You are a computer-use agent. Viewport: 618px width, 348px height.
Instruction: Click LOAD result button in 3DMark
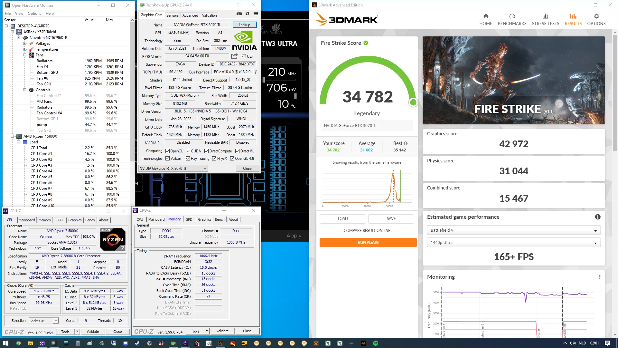point(342,218)
